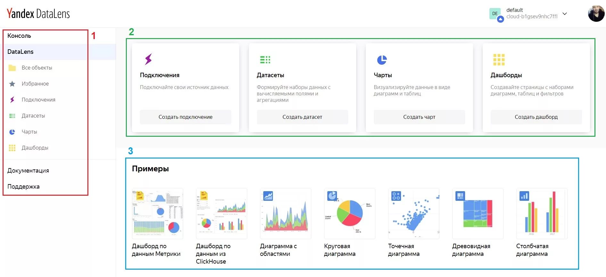Screen dimensions: 606x277
Task: Click the Дашборд по данным Метрики caption
Action: [x=156, y=250]
